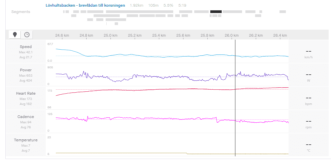Viewport: 331px width, 164px height.
Task: Click the black vertical cursor line
Action: coord(235,100)
